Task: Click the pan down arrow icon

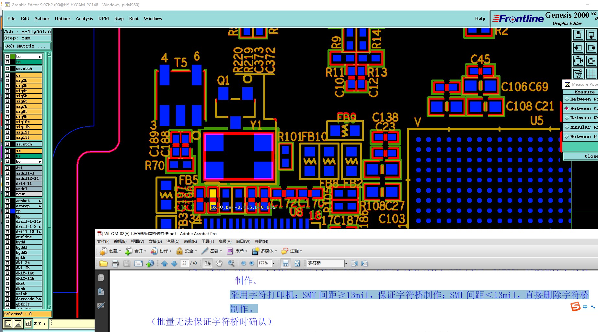Action: pyautogui.click(x=591, y=35)
